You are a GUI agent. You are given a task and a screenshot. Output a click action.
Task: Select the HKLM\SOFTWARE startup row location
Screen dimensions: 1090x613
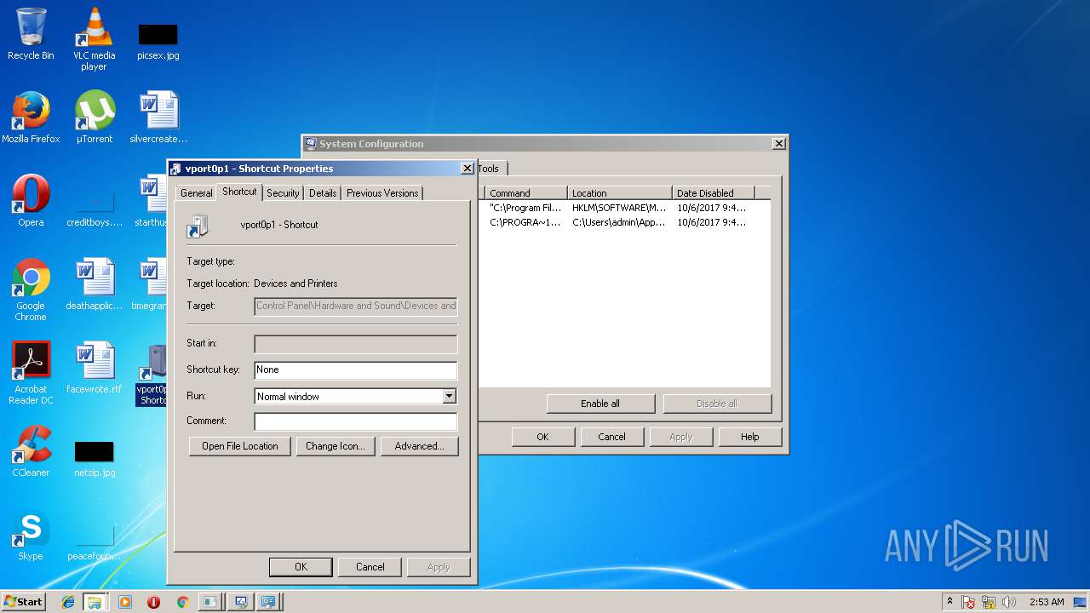click(x=619, y=208)
